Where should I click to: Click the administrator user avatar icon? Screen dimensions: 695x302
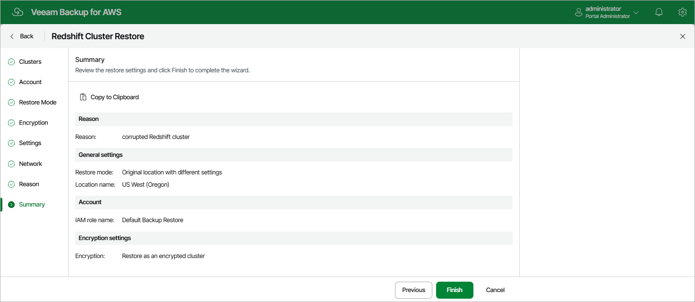578,12
